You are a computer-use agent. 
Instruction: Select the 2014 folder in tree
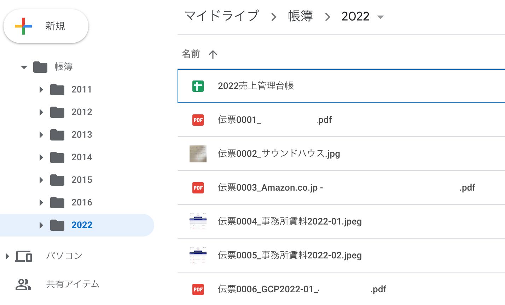click(82, 157)
